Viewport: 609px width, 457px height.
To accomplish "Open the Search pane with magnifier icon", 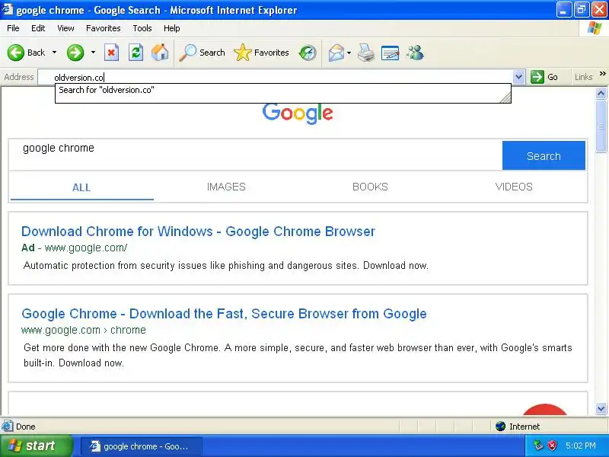I will (x=202, y=53).
